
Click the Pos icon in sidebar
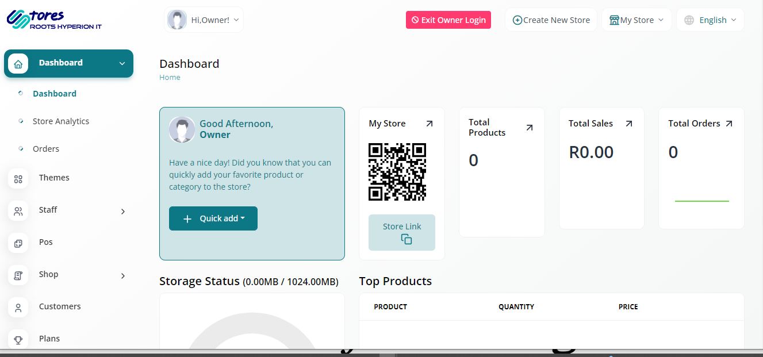tap(18, 243)
